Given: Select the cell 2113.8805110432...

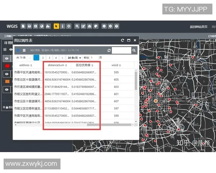Looking at the screenshot, I should [57, 108].
